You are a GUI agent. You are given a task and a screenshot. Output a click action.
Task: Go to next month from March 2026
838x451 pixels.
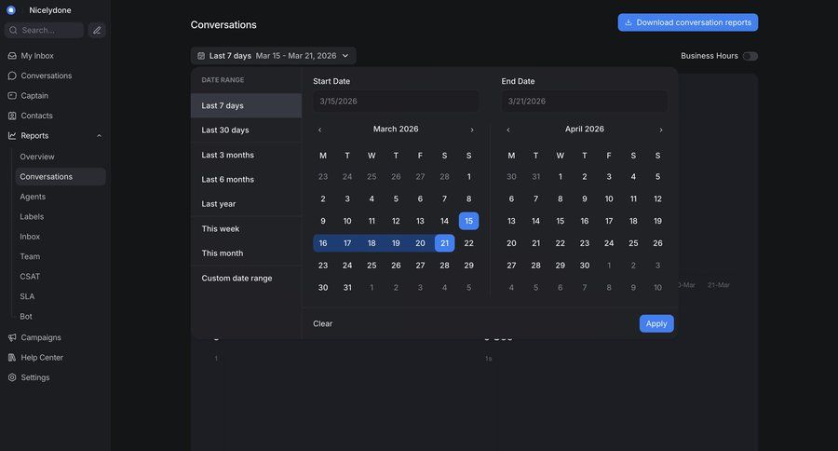point(472,130)
